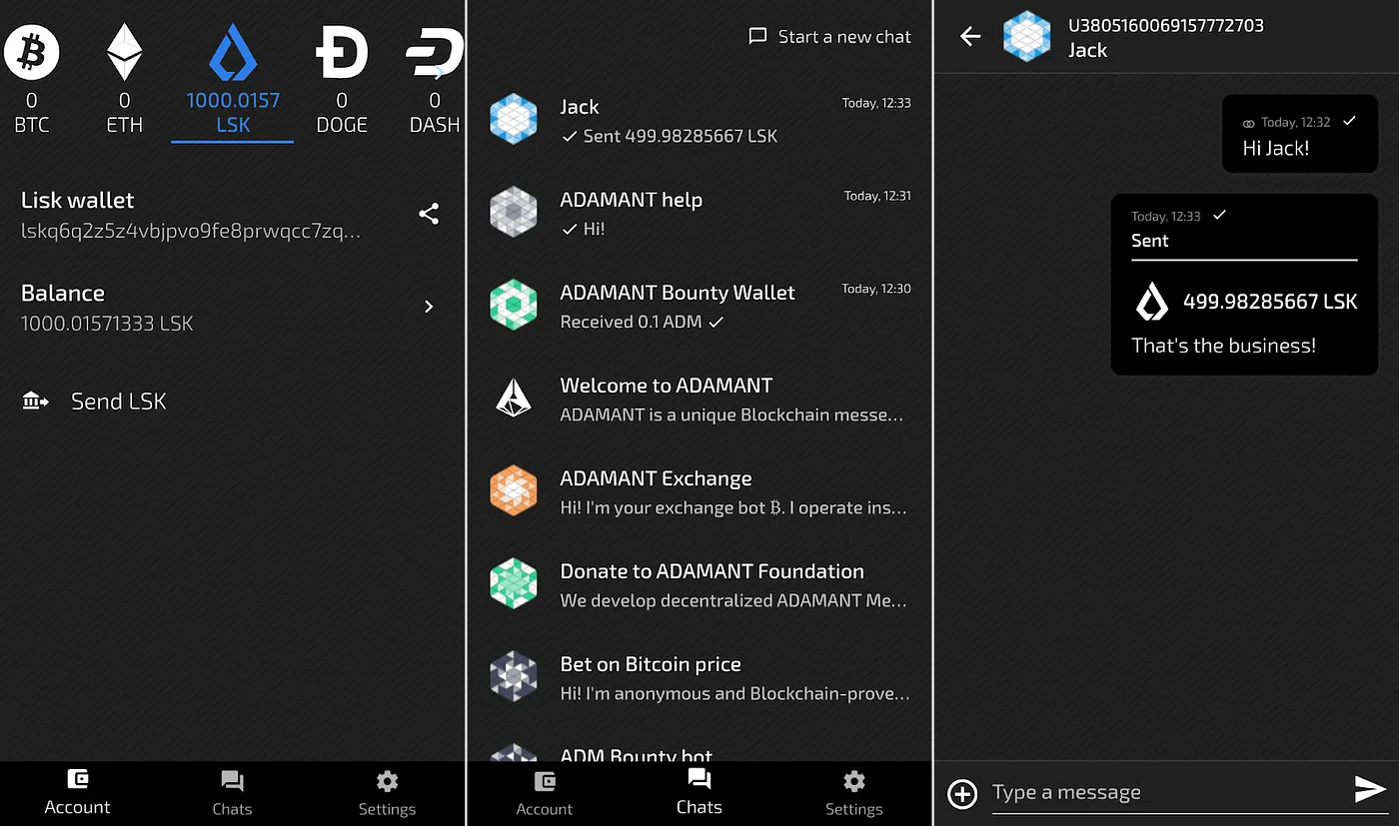
Task: Open the Send LSK option
Action: (x=233, y=402)
